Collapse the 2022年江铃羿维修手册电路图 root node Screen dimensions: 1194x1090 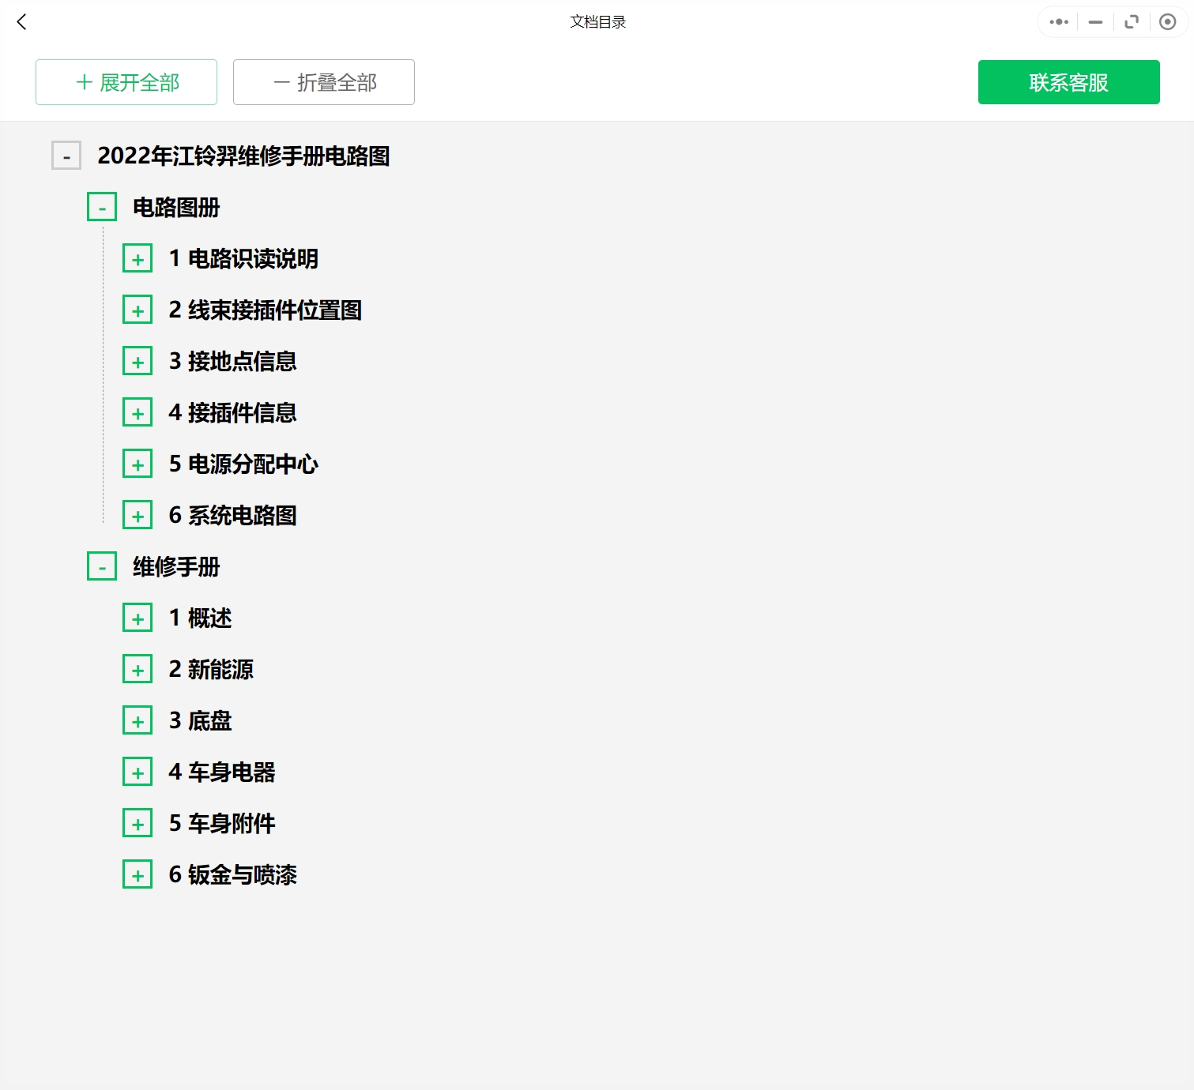click(66, 156)
